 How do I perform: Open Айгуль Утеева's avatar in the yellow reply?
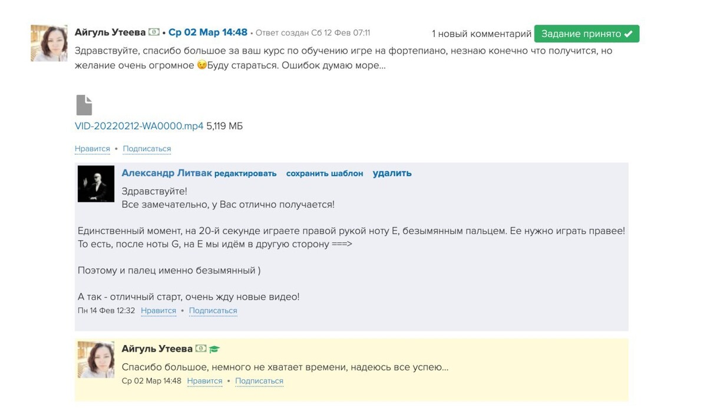coord(96,360)
